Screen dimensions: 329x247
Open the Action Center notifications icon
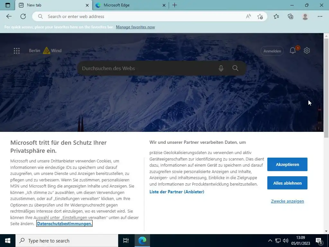(x=319, y=241)
